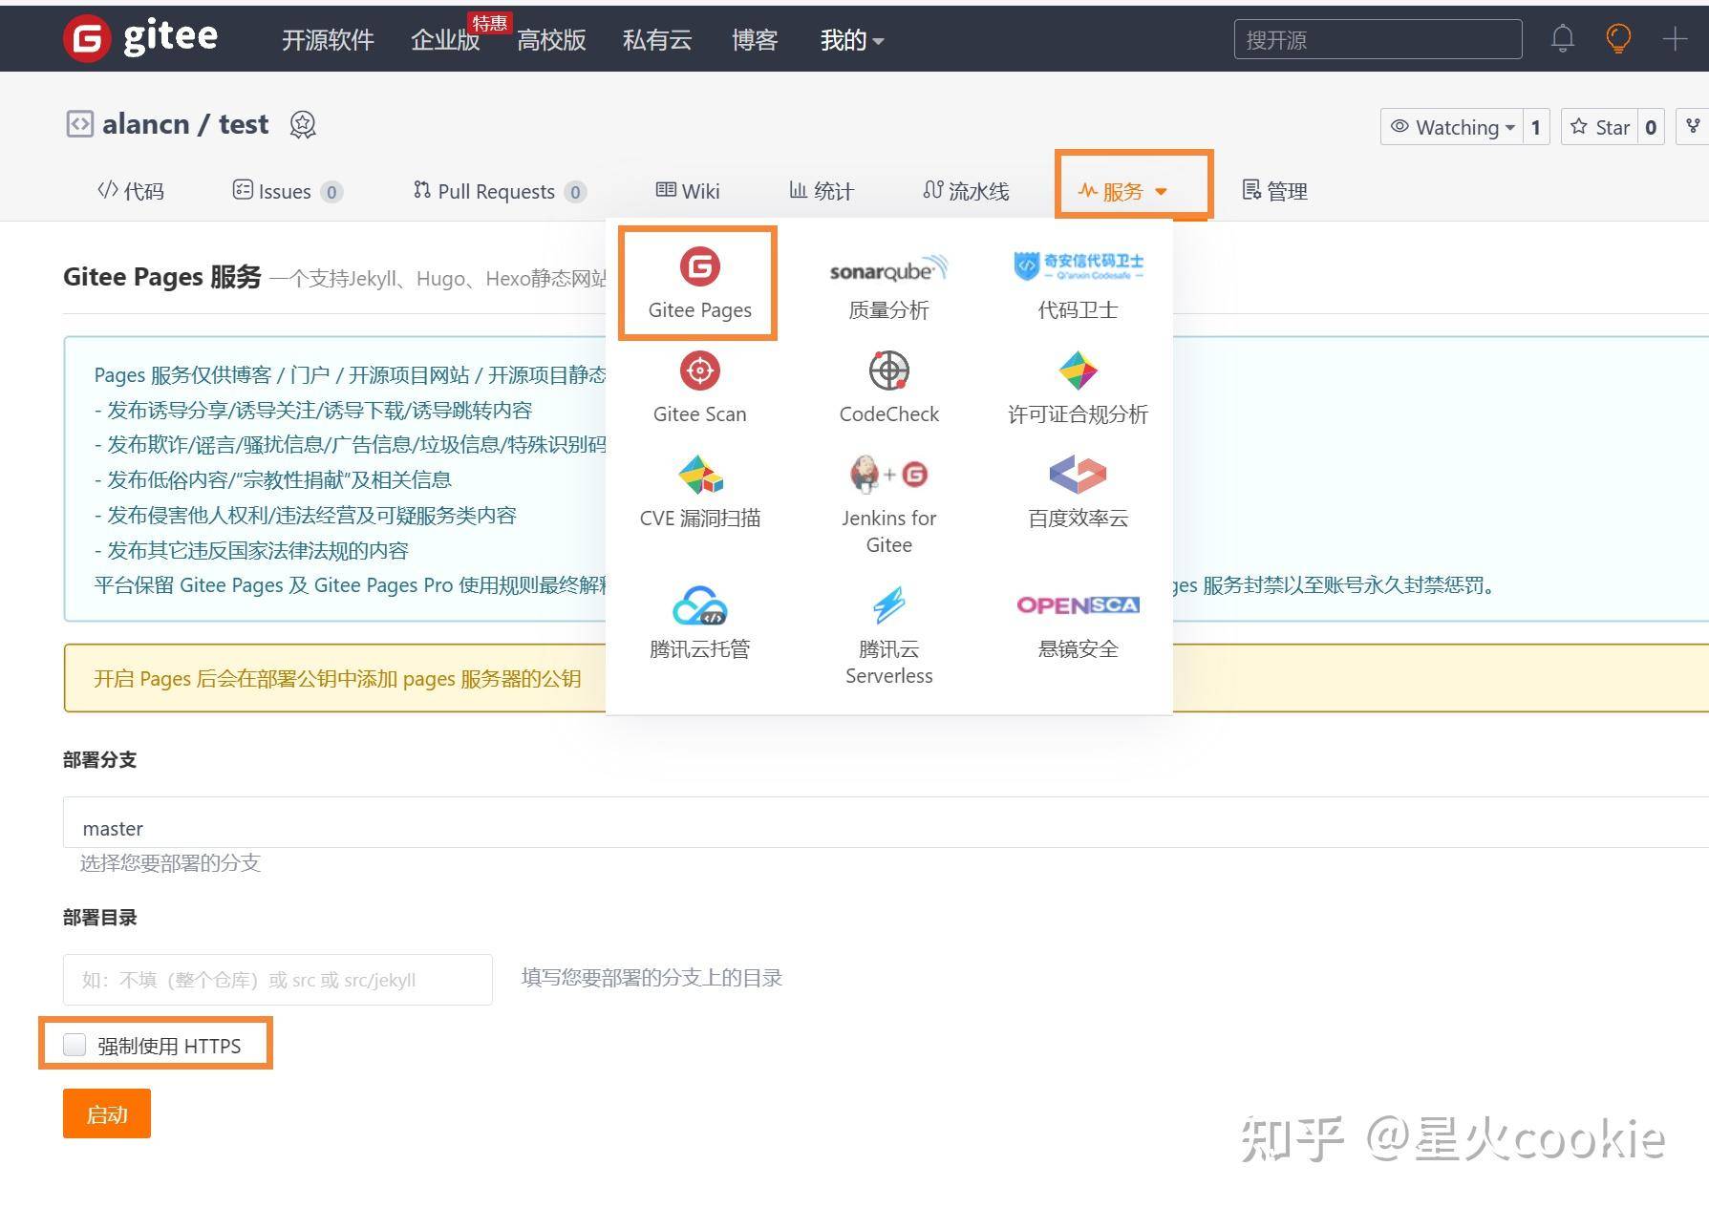Open 百度效率云 service
1709x1208 pixels.
pos(1078,492)
